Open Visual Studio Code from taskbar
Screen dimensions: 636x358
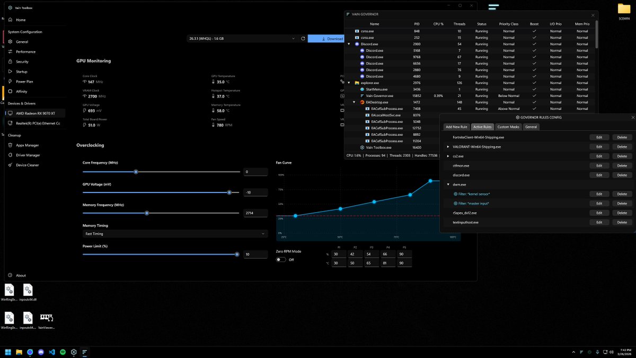coord(52,352)
